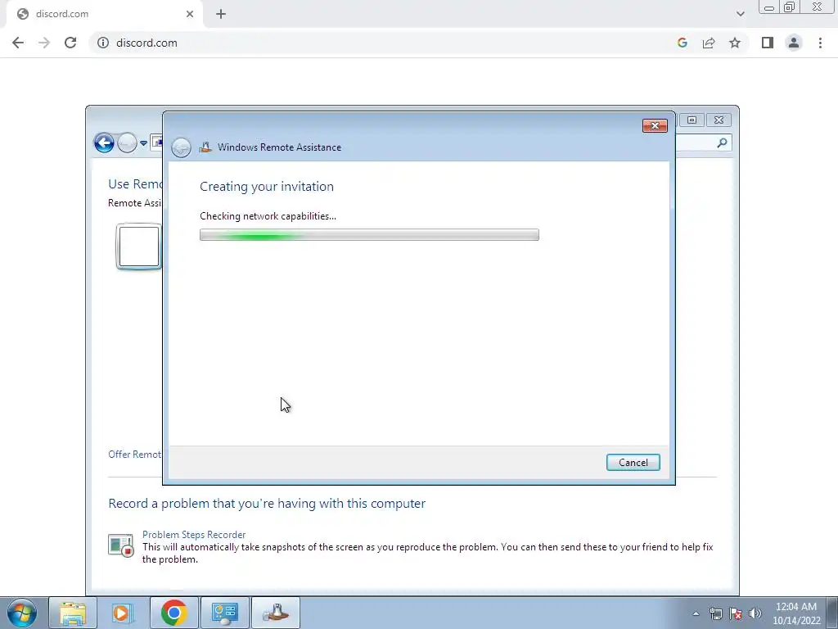Open Control Panel taskbar item
This screenshot has height=629, width=838.
click(224, 613)
